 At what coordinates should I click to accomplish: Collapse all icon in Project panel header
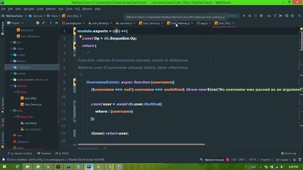click(x=44, y=23)
